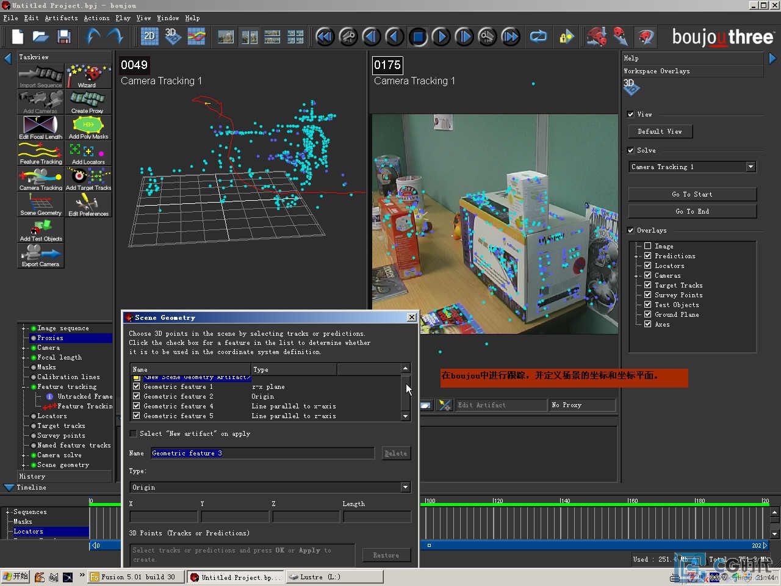Check Select "New artifact" on apply
781x586 pixels.
coord(133,433)
